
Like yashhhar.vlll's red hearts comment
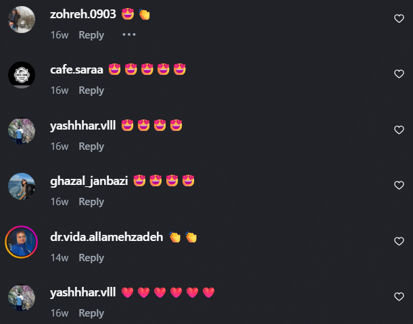pos(399,296)
